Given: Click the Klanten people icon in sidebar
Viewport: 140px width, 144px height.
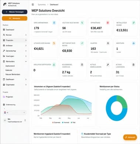Looking at the screenshot, I should [x=4, y=35].
